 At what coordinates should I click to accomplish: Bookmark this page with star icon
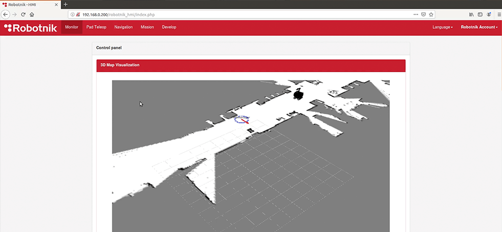[431, 14]
